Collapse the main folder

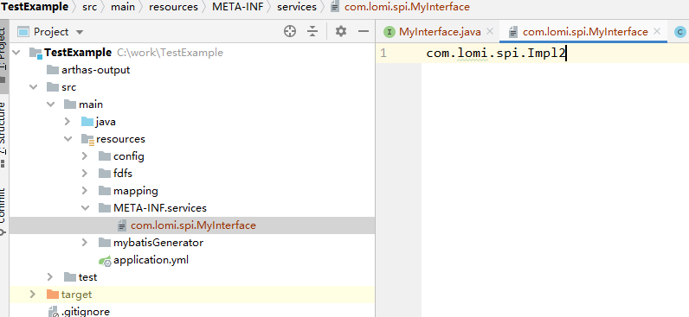[50, 105]
